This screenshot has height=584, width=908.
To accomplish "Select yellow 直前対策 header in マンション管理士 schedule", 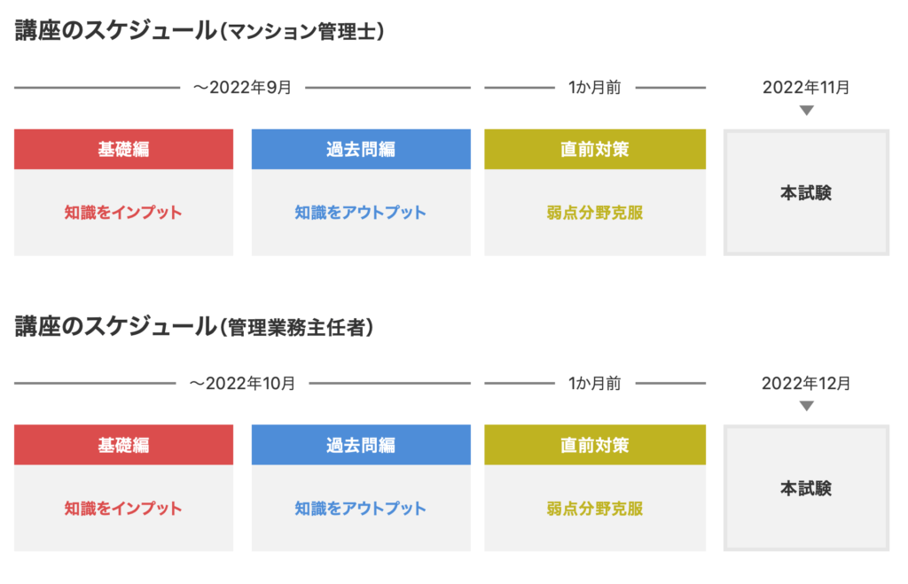I will coord(595,150).
